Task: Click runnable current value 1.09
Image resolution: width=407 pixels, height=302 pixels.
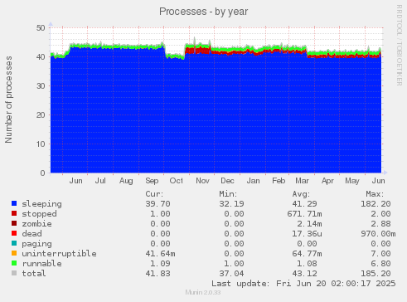Action: click(160, 264)
